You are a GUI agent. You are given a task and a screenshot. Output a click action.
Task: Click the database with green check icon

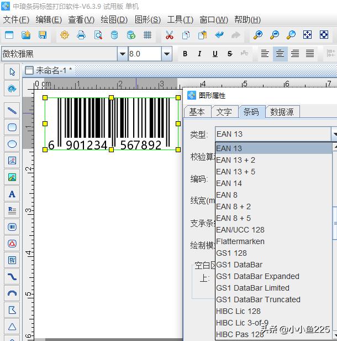(x=131, y=35)
